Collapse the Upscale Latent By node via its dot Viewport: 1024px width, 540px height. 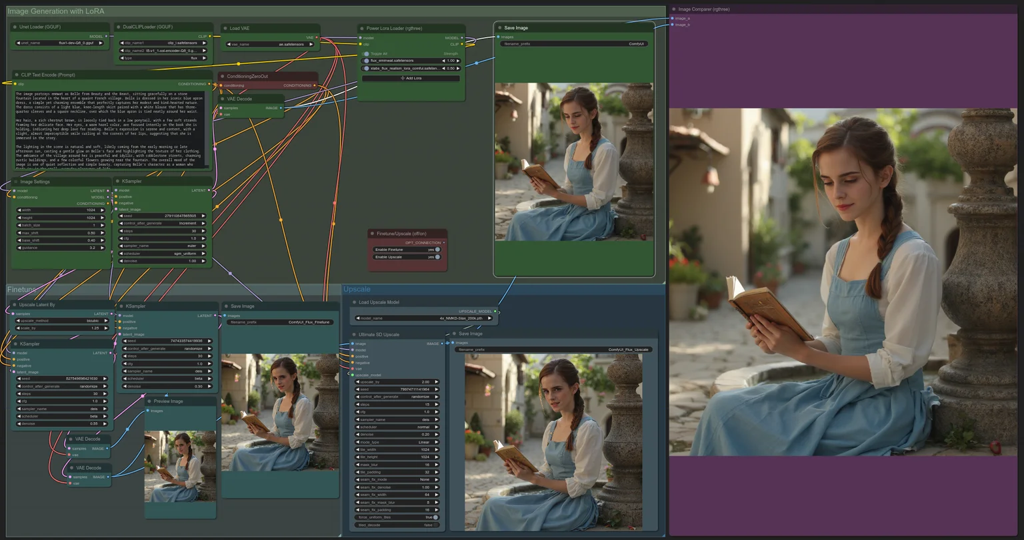(14, 305)
